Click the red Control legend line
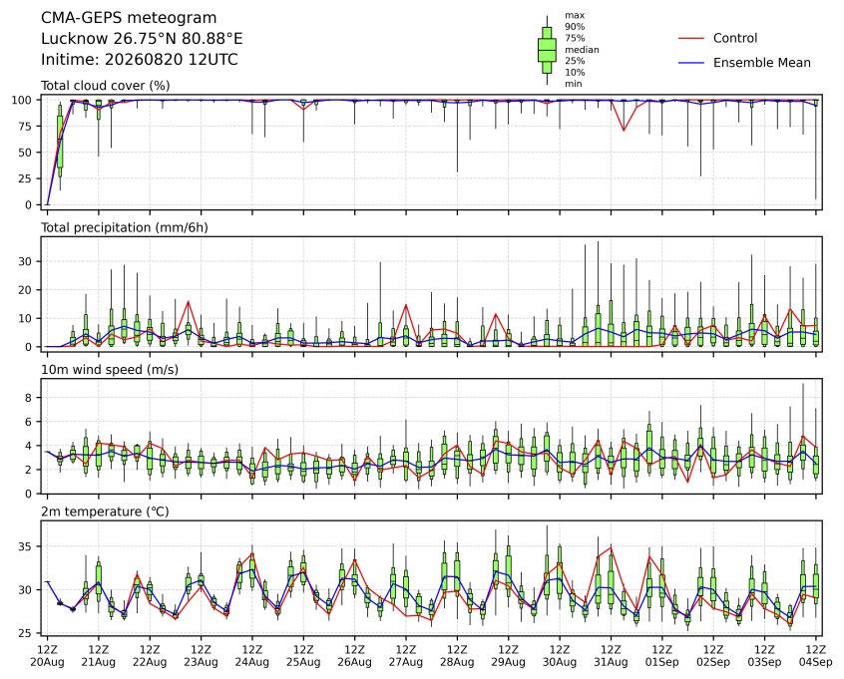Screen dimensions: 844x679 (691, 39)
